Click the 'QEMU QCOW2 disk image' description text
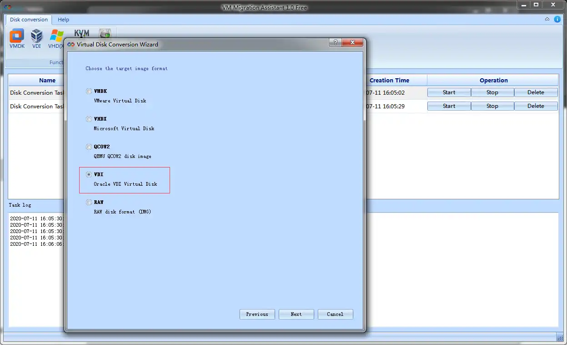 pos(123,156)
